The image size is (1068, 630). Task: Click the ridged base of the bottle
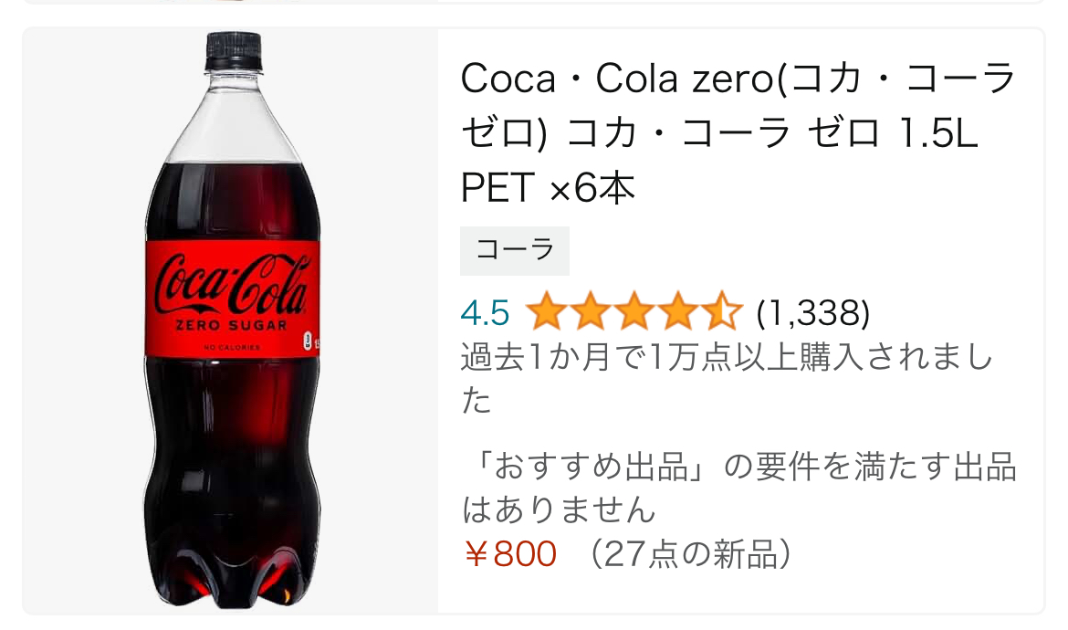pyautogui.click(x=232, y=575)
